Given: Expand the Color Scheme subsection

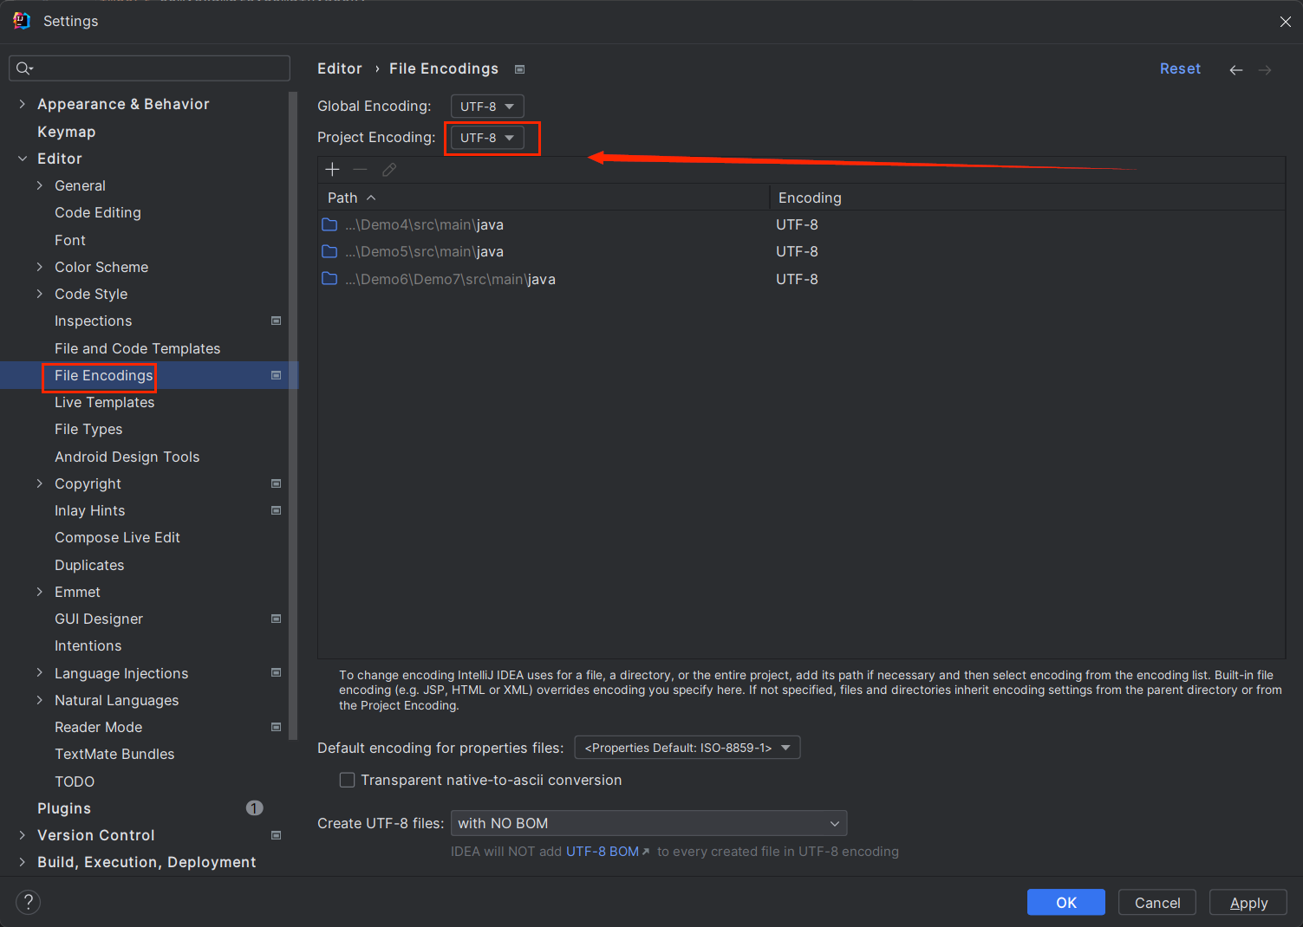Looking at the screenshot, I should click(x=40, y=267).
